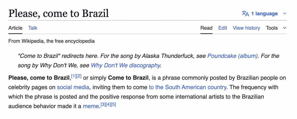
Task: Open the Why Don't We discography link
Action: 125,65
